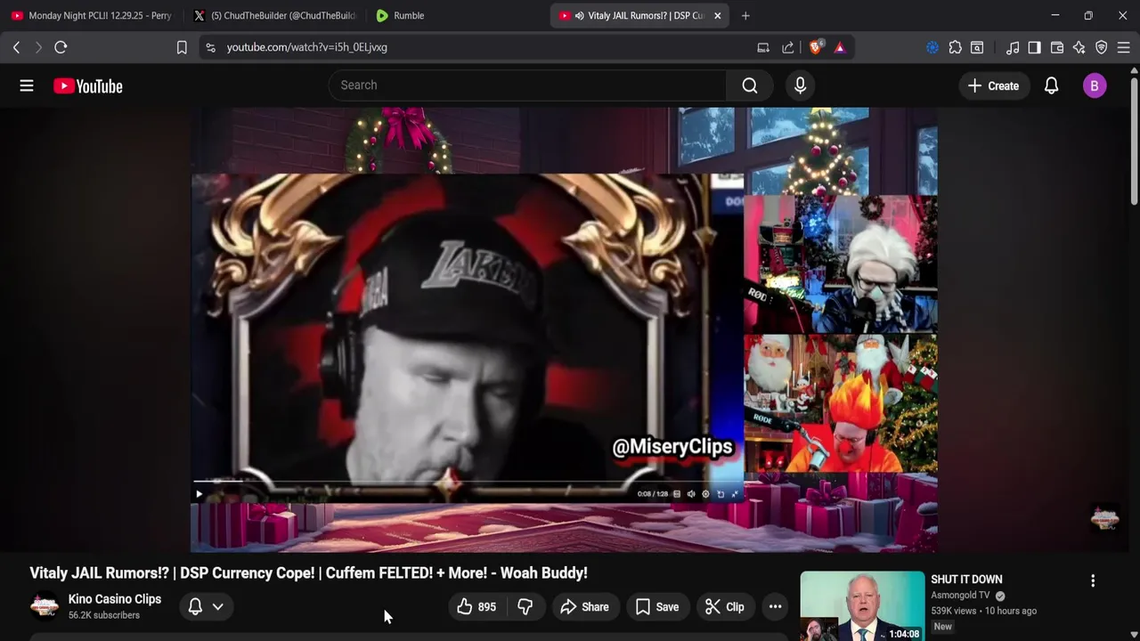This screenshot has height=641, width=1140.
Task: Bookmark this page via bookmark icon
Action: 182,47
